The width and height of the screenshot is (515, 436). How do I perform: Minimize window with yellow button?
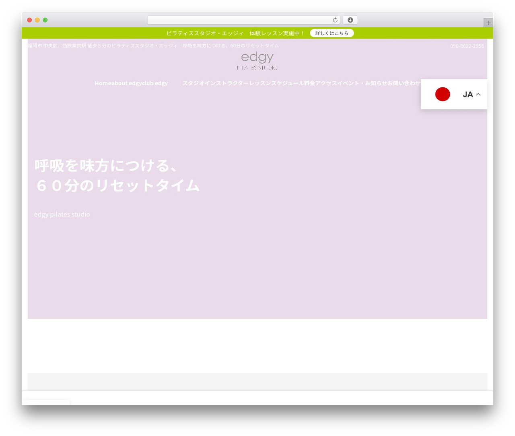click(x=37, y=20)
